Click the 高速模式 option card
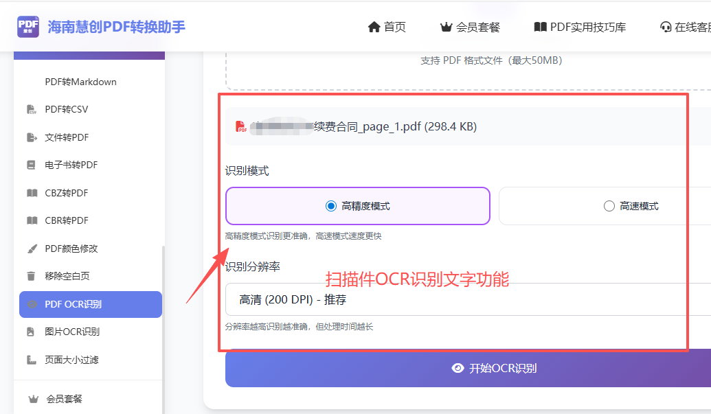The width and height of the screenshot is (711, 414). click(x=605, y=206)
